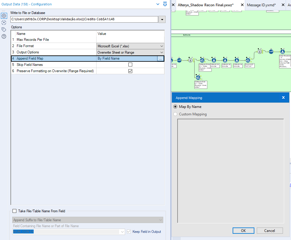Image resolution: width=291 pixels, height=240 pixels.
Task: Select the first Formula tool after the Filter
Action: pos(214,60)
